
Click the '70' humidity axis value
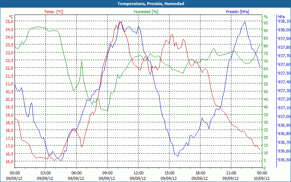coord(266,61)
